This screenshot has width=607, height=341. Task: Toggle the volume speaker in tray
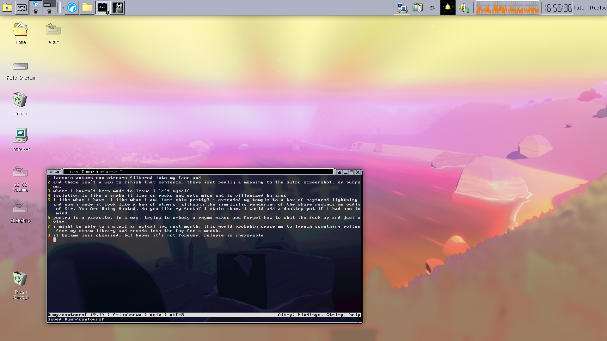click(x=463, y=8)
